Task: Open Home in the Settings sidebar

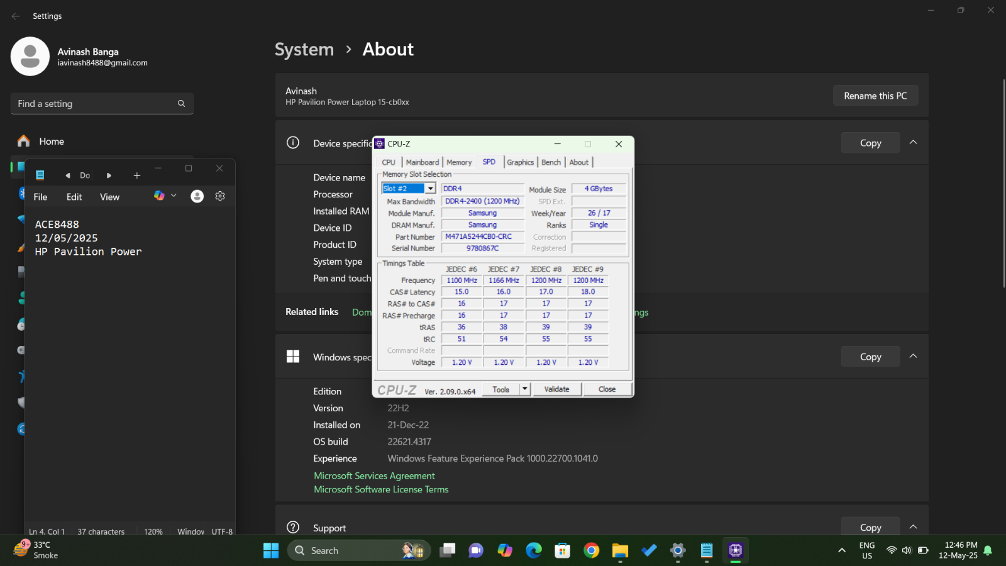Action: click(x=102, y=141)
